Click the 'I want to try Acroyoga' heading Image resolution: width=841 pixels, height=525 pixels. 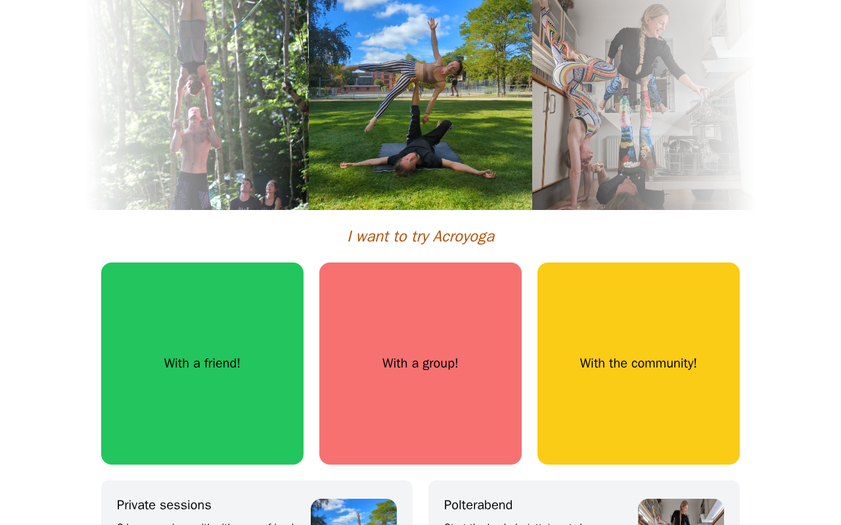coord(420,236)
